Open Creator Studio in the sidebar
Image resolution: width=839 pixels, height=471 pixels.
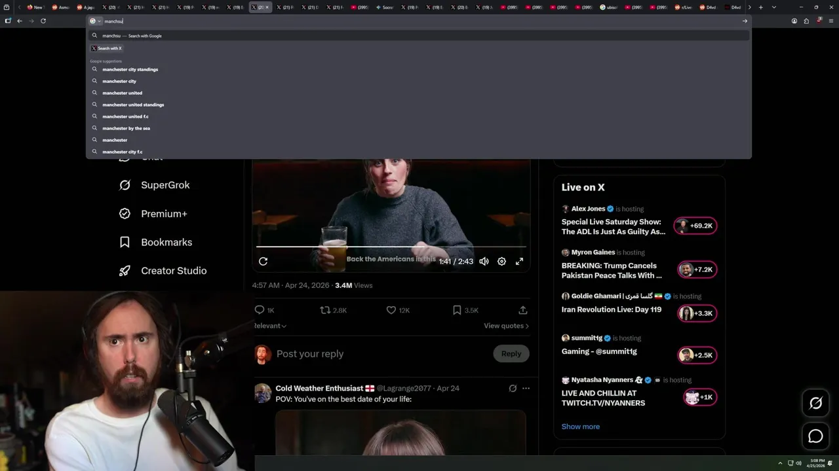click(163, 271)
